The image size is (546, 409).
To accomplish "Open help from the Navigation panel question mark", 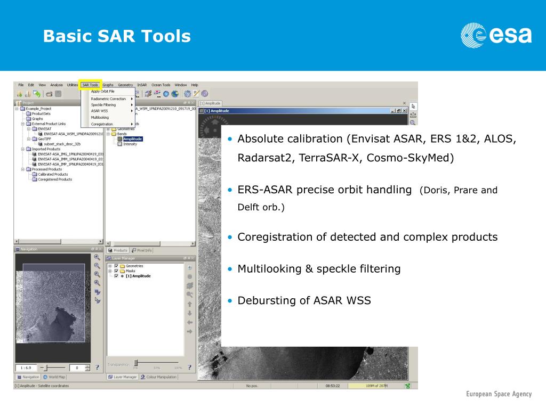I will click(97, 367).
